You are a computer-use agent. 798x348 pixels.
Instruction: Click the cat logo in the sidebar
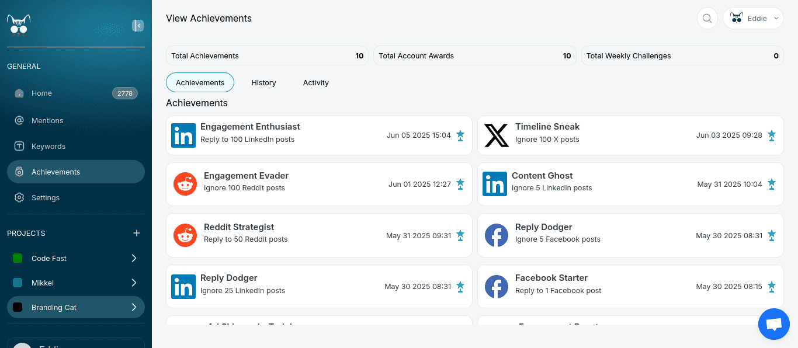pyautogui.click(x=19, y=26)
